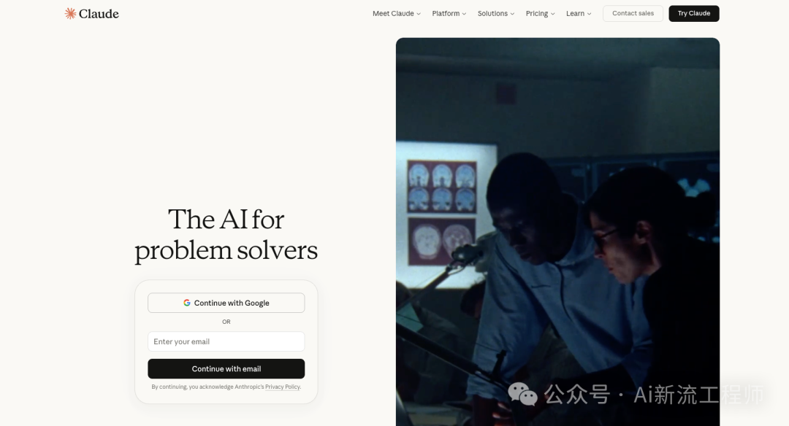Open the Learn dropdown chevron
This screenshot has width=789, height=426.
click(x=589, y=14)
